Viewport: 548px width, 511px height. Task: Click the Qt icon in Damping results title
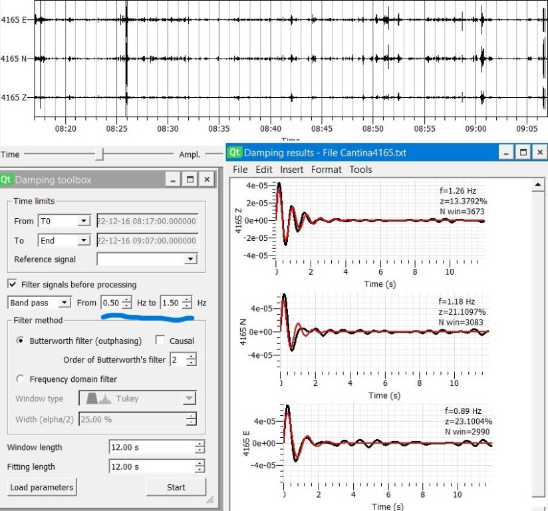coord(234,152)
